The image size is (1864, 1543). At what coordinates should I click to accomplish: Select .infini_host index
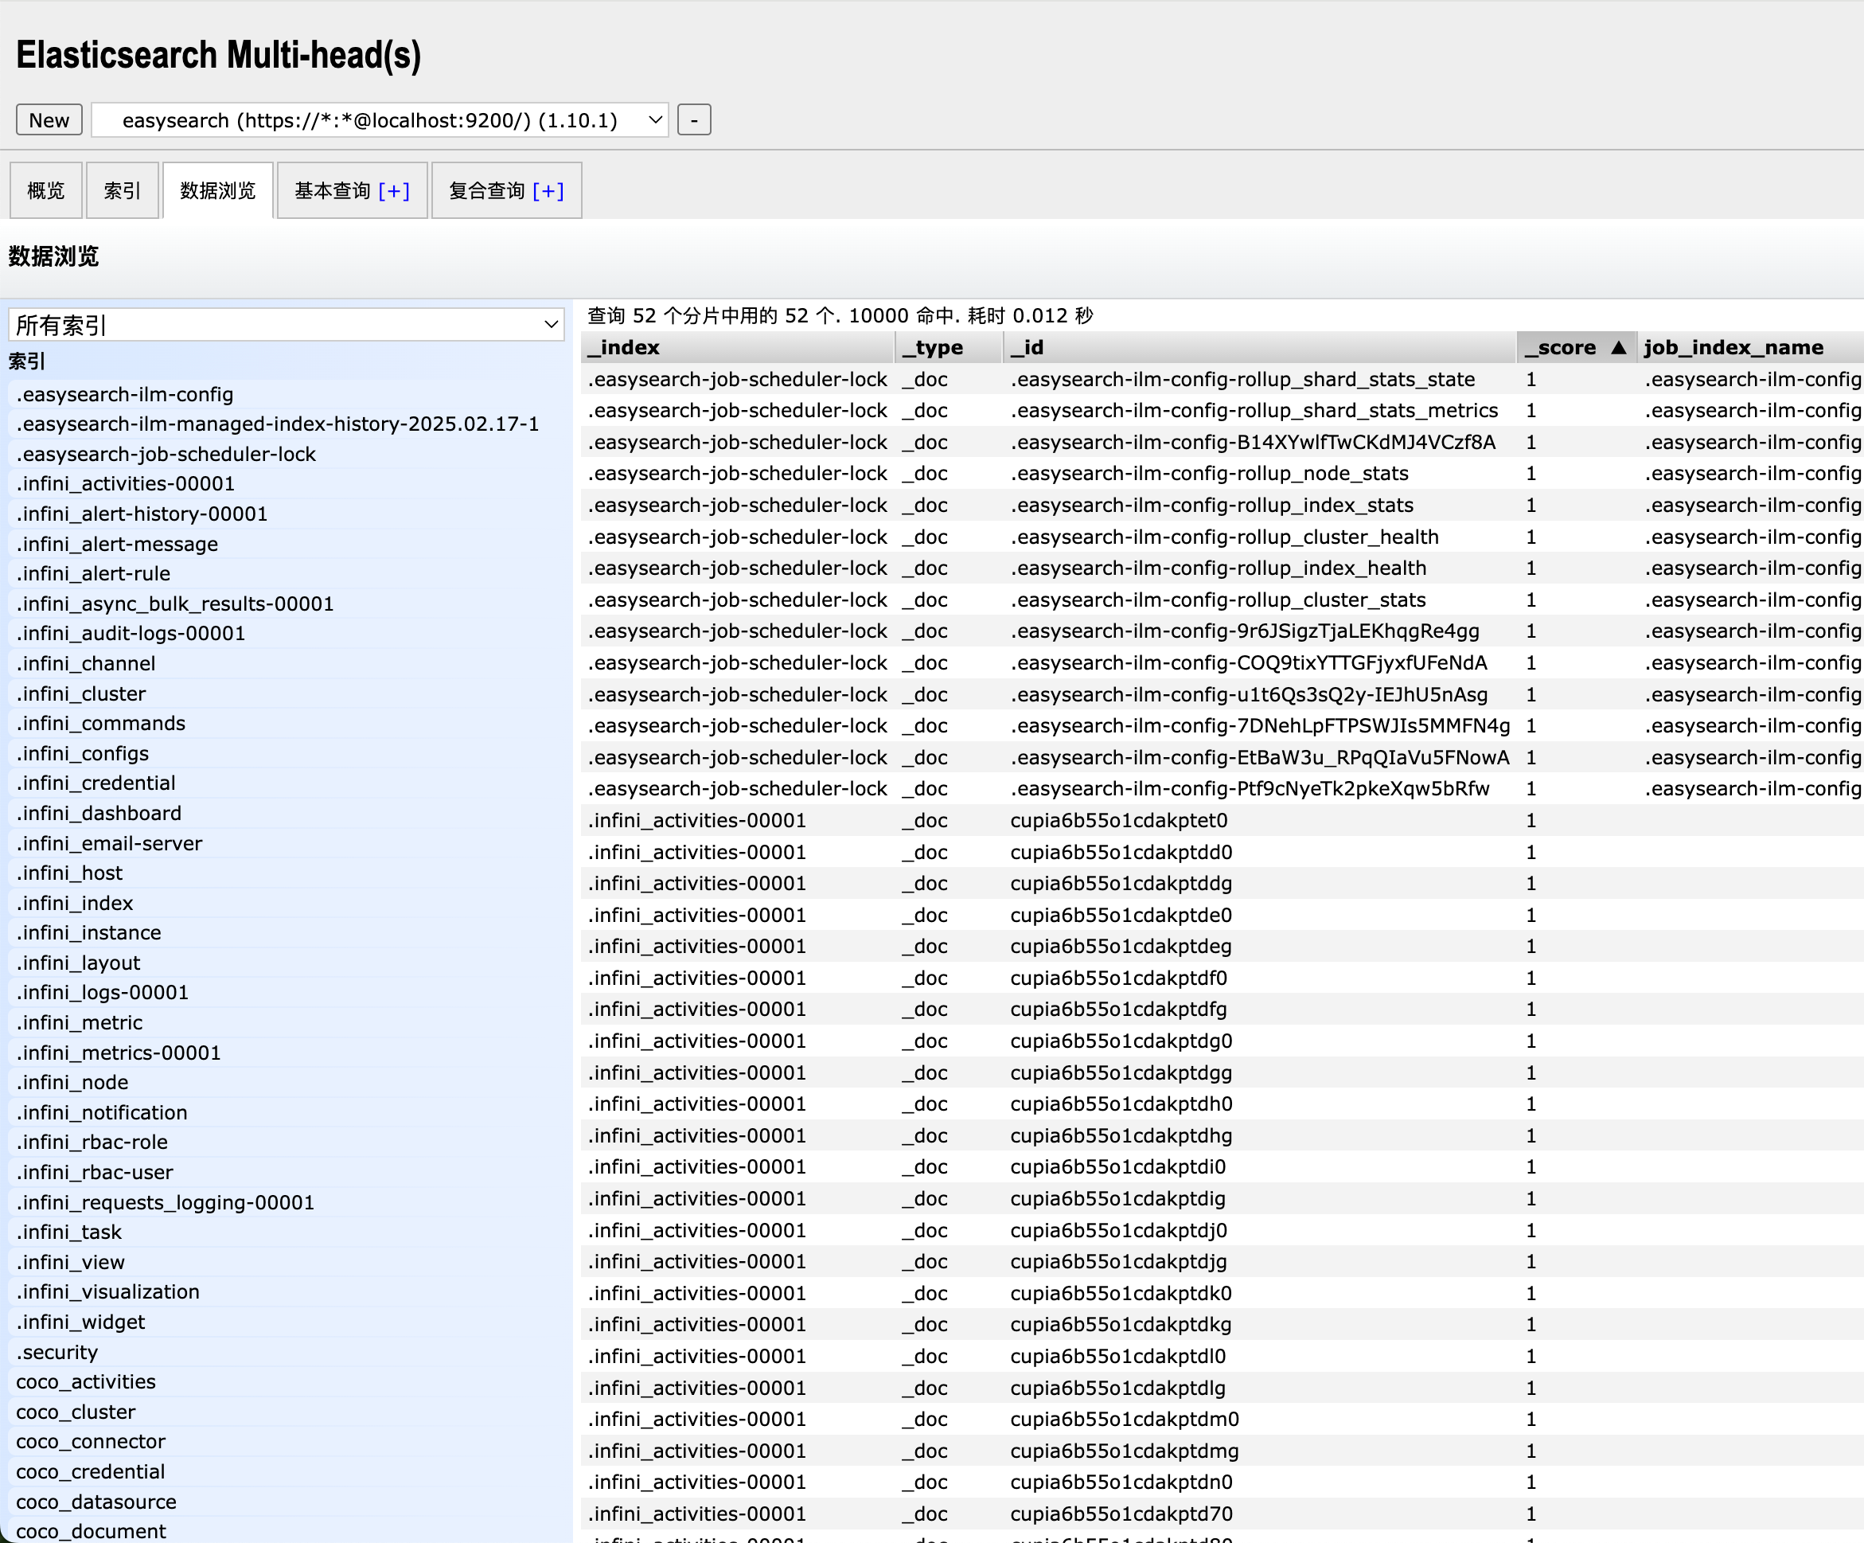pos(286,873)
